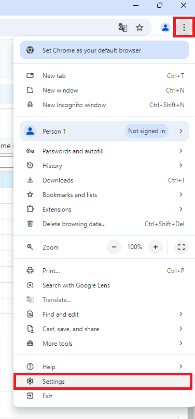Click the Ctrl+J shortcut label
195x419 pixels.
[x=176, y=180]
